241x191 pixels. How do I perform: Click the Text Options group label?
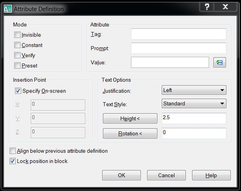click(116, 80)
